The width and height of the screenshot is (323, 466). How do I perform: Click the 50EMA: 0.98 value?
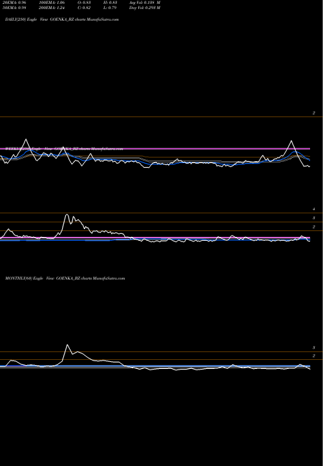[x=14, y=8]
